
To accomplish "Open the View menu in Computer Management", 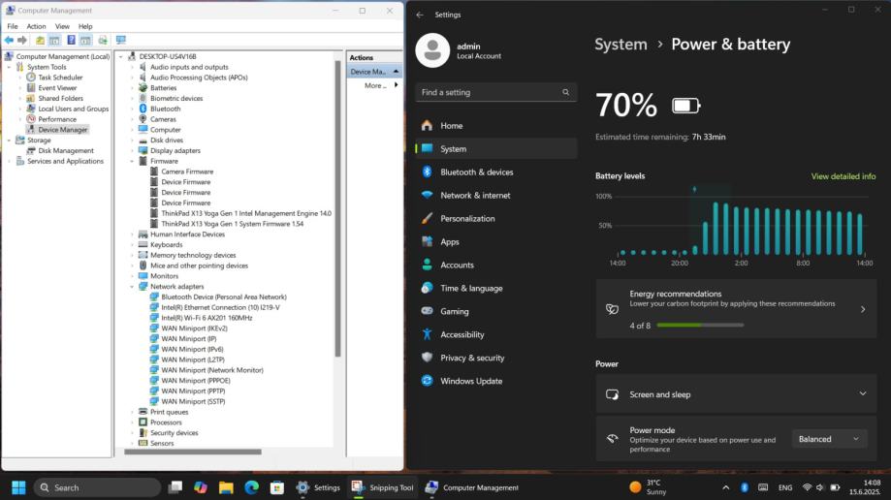I will pos(62,26).
